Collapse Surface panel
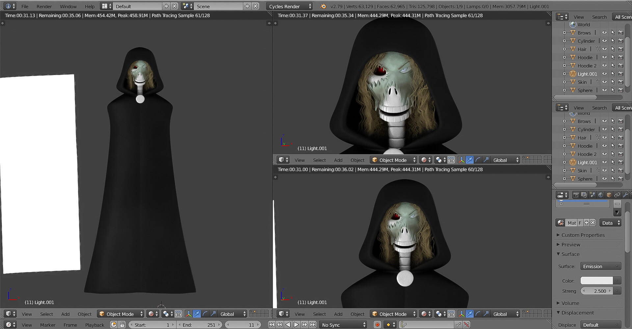Image resolution: width=632 pixels, height=329 pixels. point(570,254)
